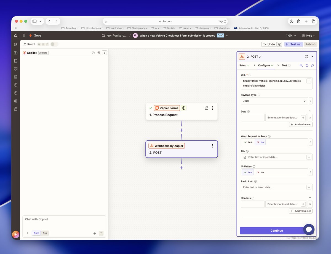The width and height of the screenshot is (331, 254).
Task: Click the search icon in step panel
Action: point(313,66)
